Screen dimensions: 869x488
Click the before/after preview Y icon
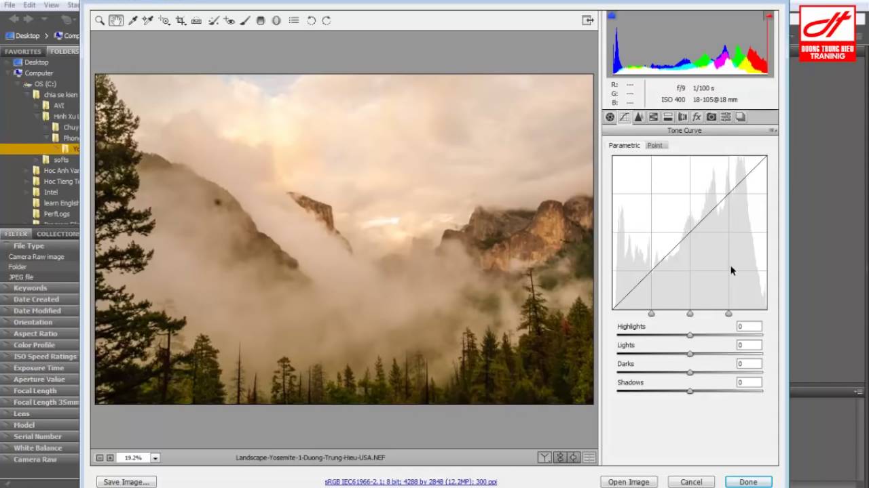(544, 457)
